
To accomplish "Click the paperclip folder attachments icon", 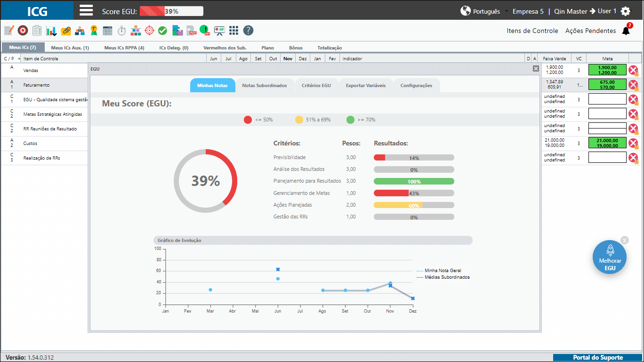I will 66,31.
